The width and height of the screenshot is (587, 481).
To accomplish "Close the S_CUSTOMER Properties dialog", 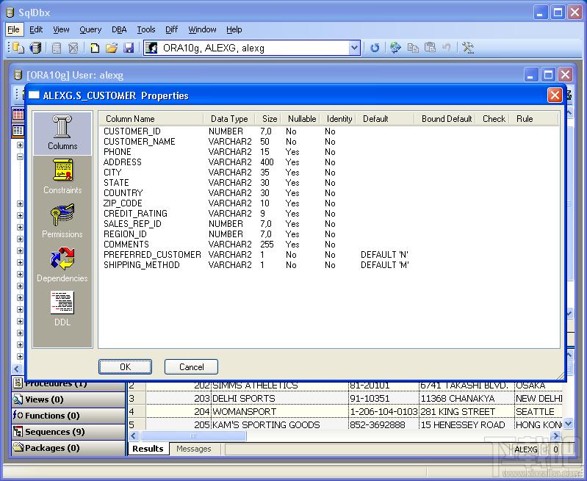I will tap(555, 95).
